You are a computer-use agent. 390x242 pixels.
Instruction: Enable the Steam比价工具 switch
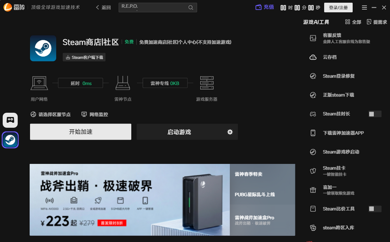click(x=375, y=209)
